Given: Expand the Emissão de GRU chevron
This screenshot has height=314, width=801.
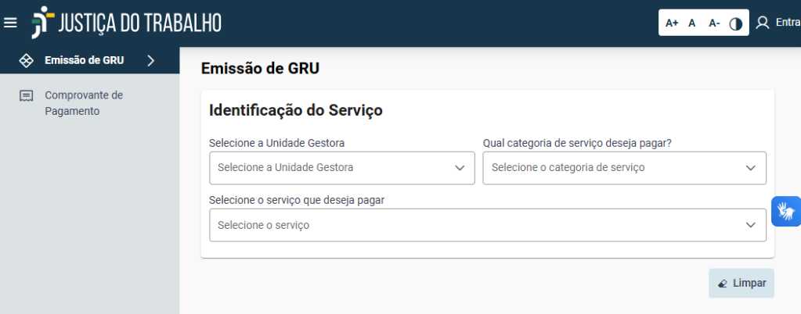Looking at the screenshot, I should coord(150,61).
